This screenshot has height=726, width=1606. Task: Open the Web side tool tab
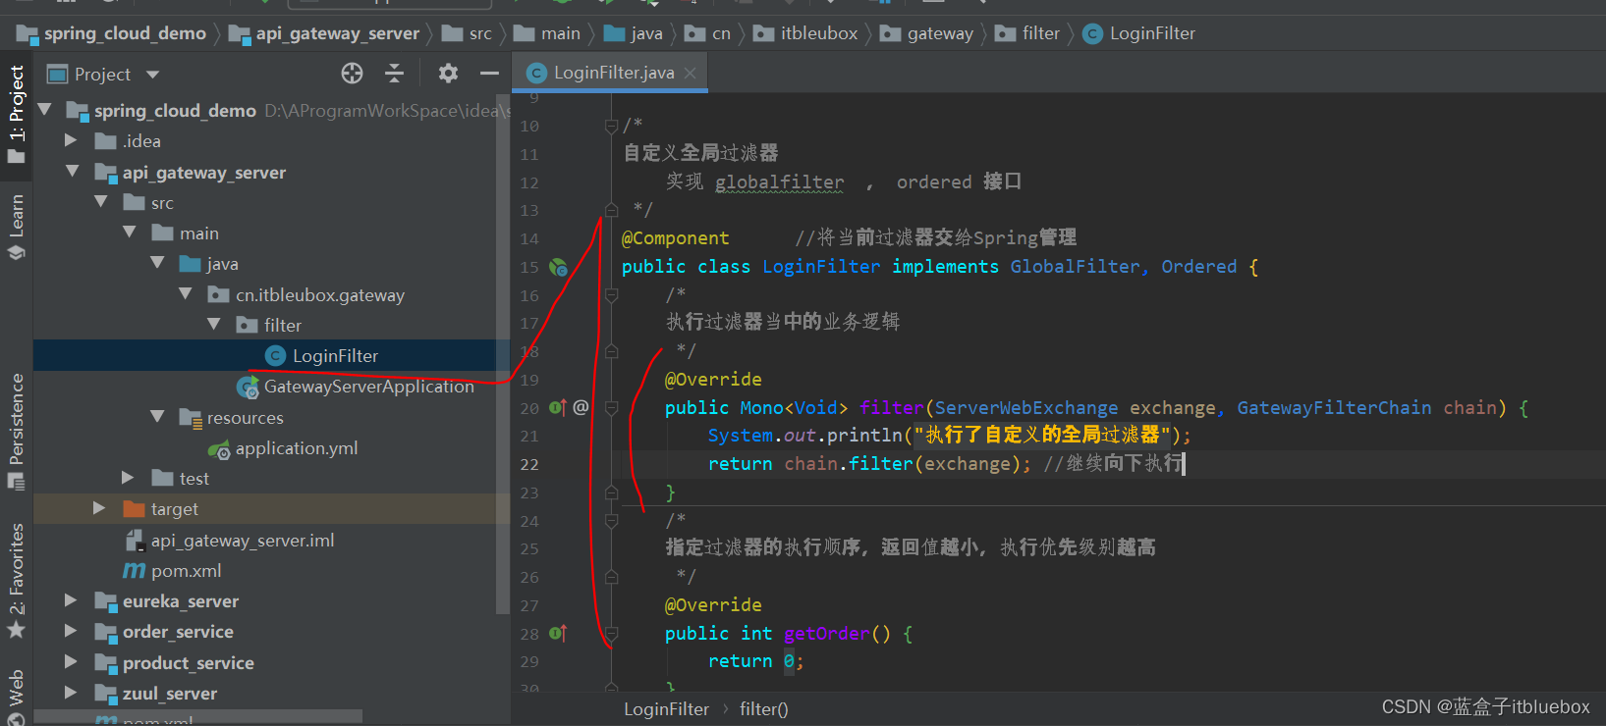[16, 696]
